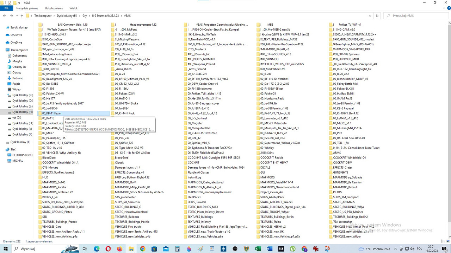The height and width of the screenshot is (253, 451).
Task: Open Word from taskbar
Action: click(270, 248)
